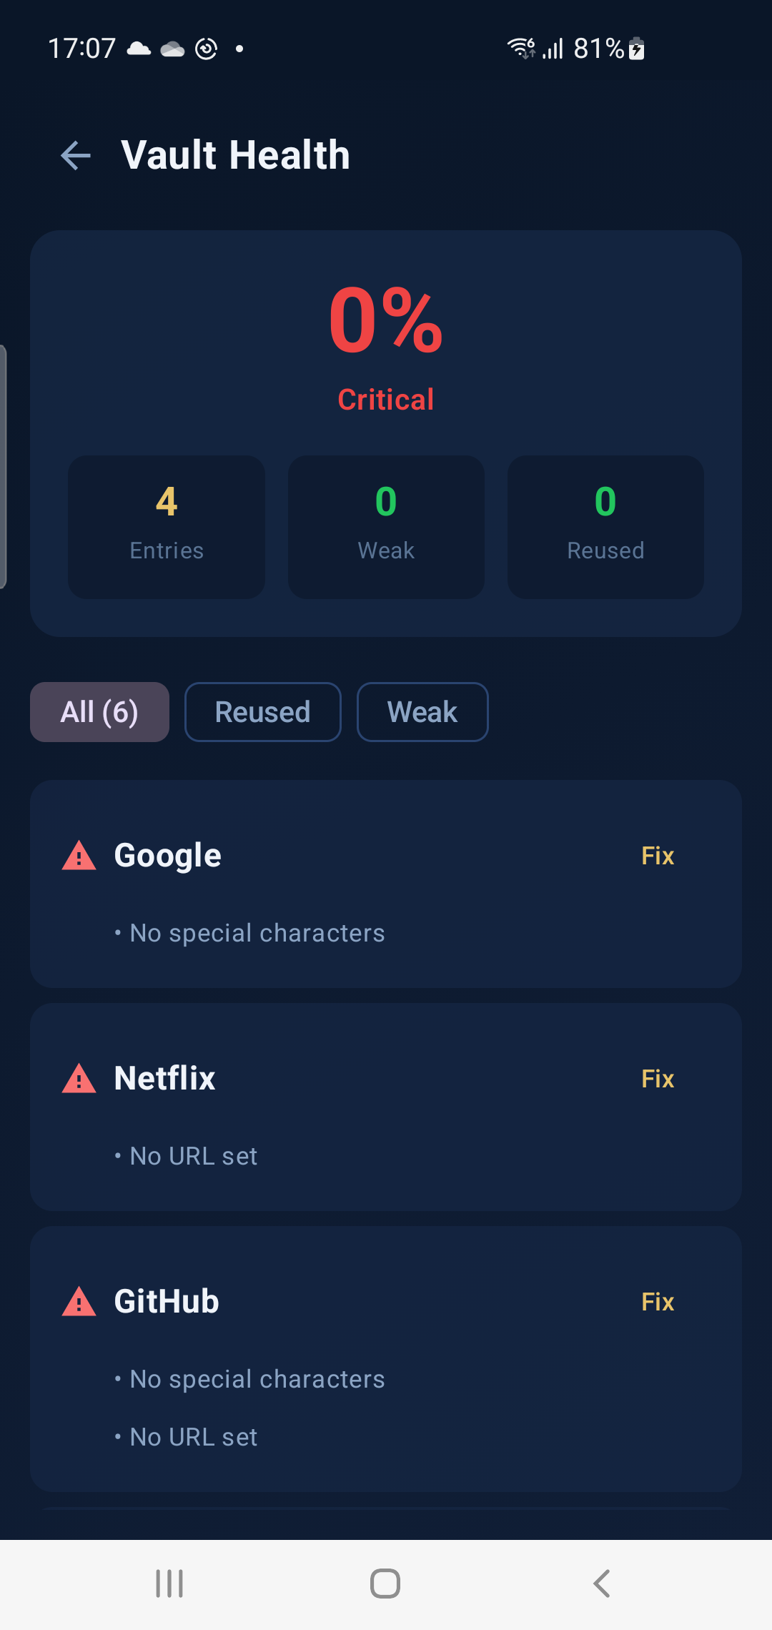The width and height of the screenshot is (772, 1630).
Task: Tap Fix for the Netflix entry
Action: tap(658, 1079)
